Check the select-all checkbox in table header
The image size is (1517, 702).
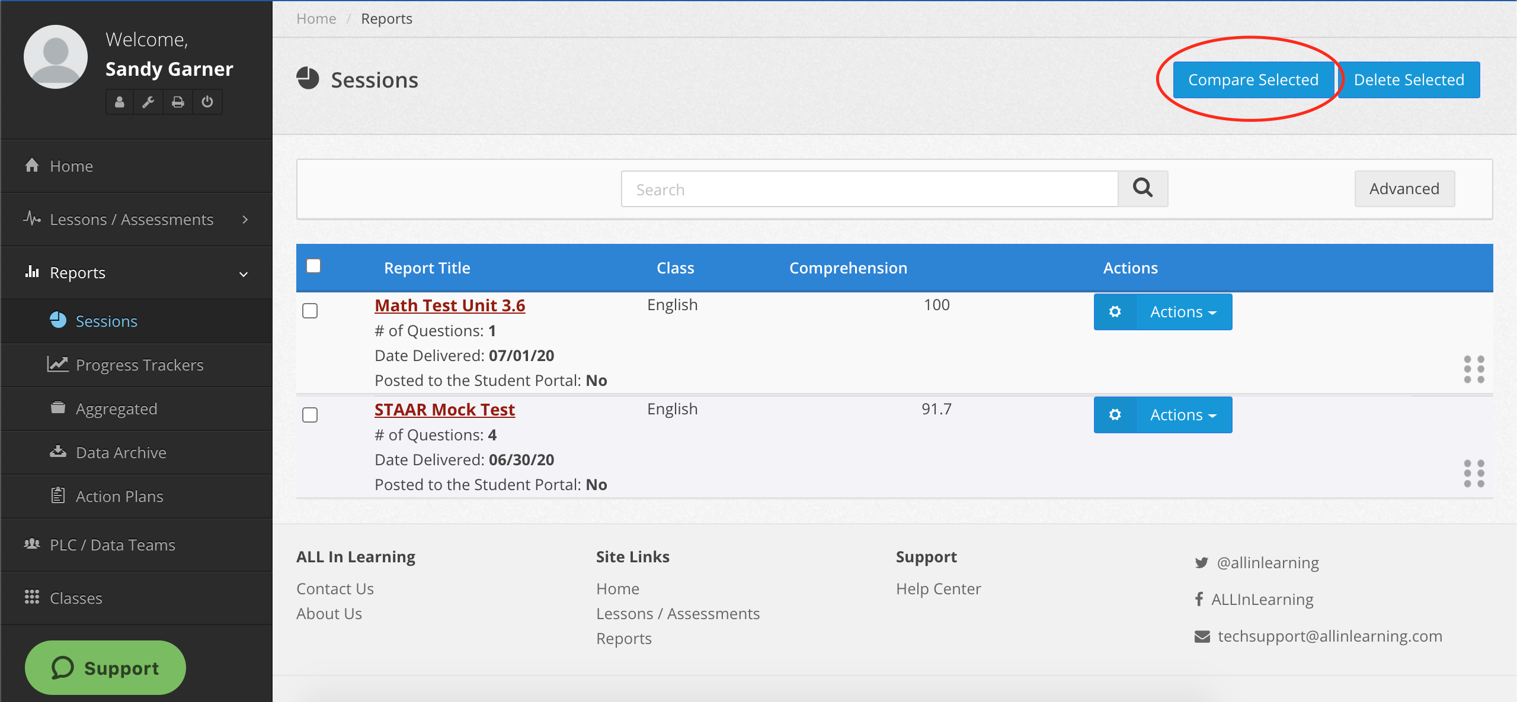coord(313,266)
